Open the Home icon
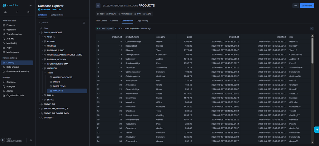The width and height of the screenshot is (319, 146). tap(5, 12)
